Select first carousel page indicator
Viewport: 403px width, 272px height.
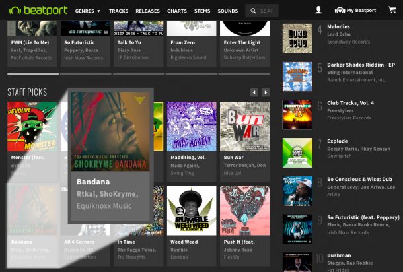point(33,74)
